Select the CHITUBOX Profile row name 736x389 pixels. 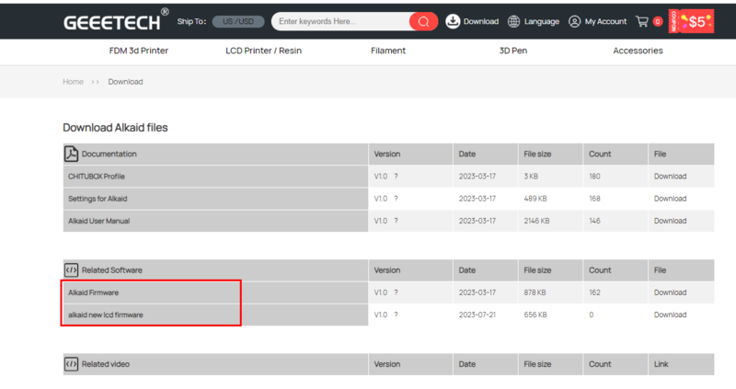click(97, 177)
